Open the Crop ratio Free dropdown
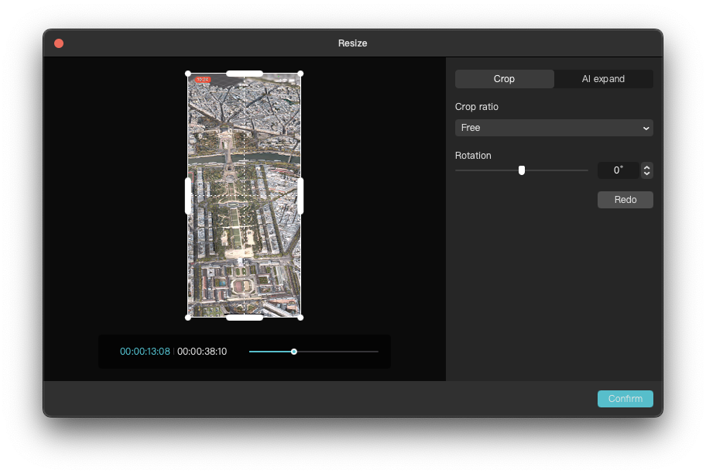This screenshot has width=706, height=474. (x=553, y=128)
